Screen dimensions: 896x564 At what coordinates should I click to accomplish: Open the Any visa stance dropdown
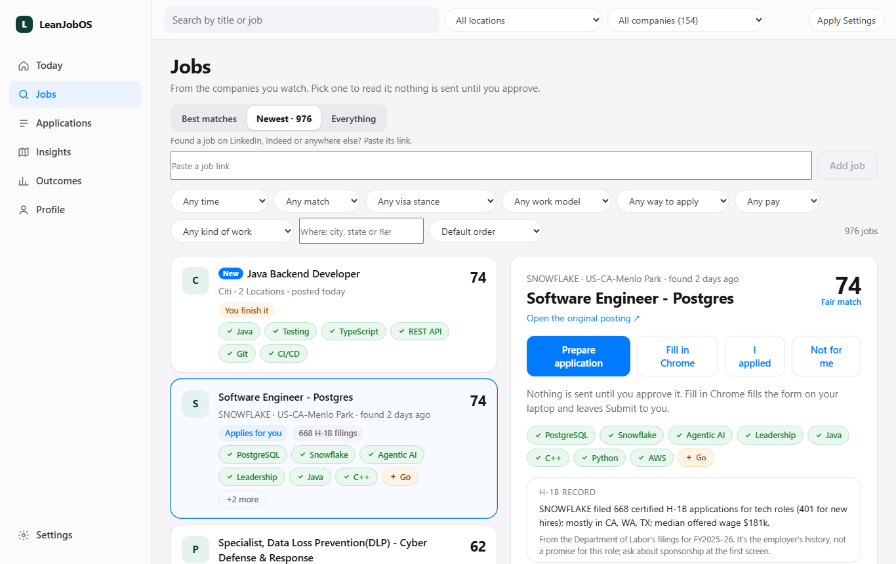coord(431,201)
